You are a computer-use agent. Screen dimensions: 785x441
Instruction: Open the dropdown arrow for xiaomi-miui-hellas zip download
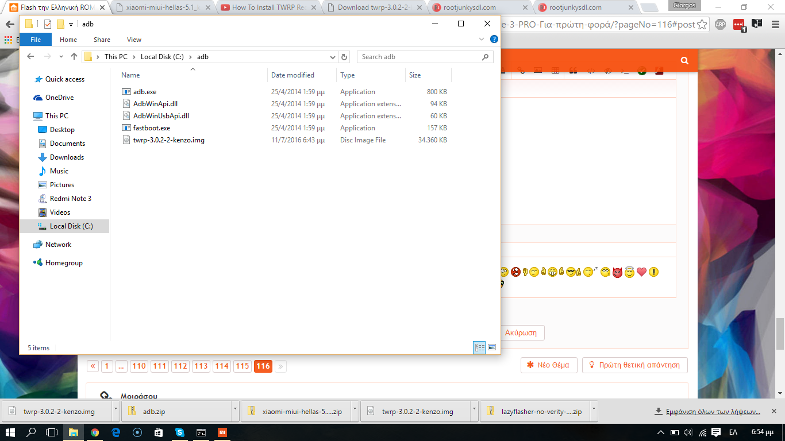pos(355,411)
